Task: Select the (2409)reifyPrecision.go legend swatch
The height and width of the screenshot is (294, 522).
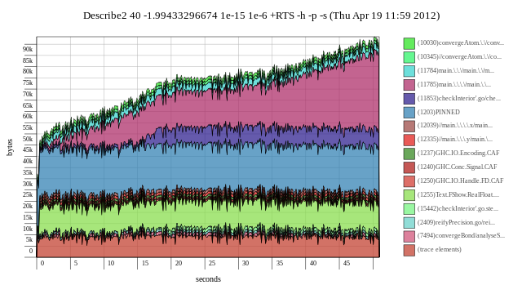Action: [409, 222]
